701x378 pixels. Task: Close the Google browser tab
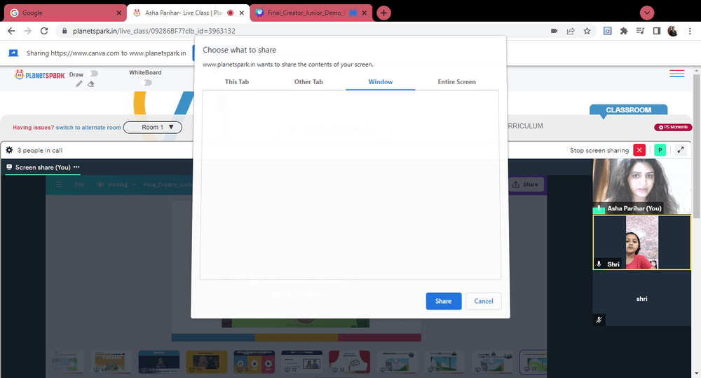pyautogui.click(x=119, y=13)
